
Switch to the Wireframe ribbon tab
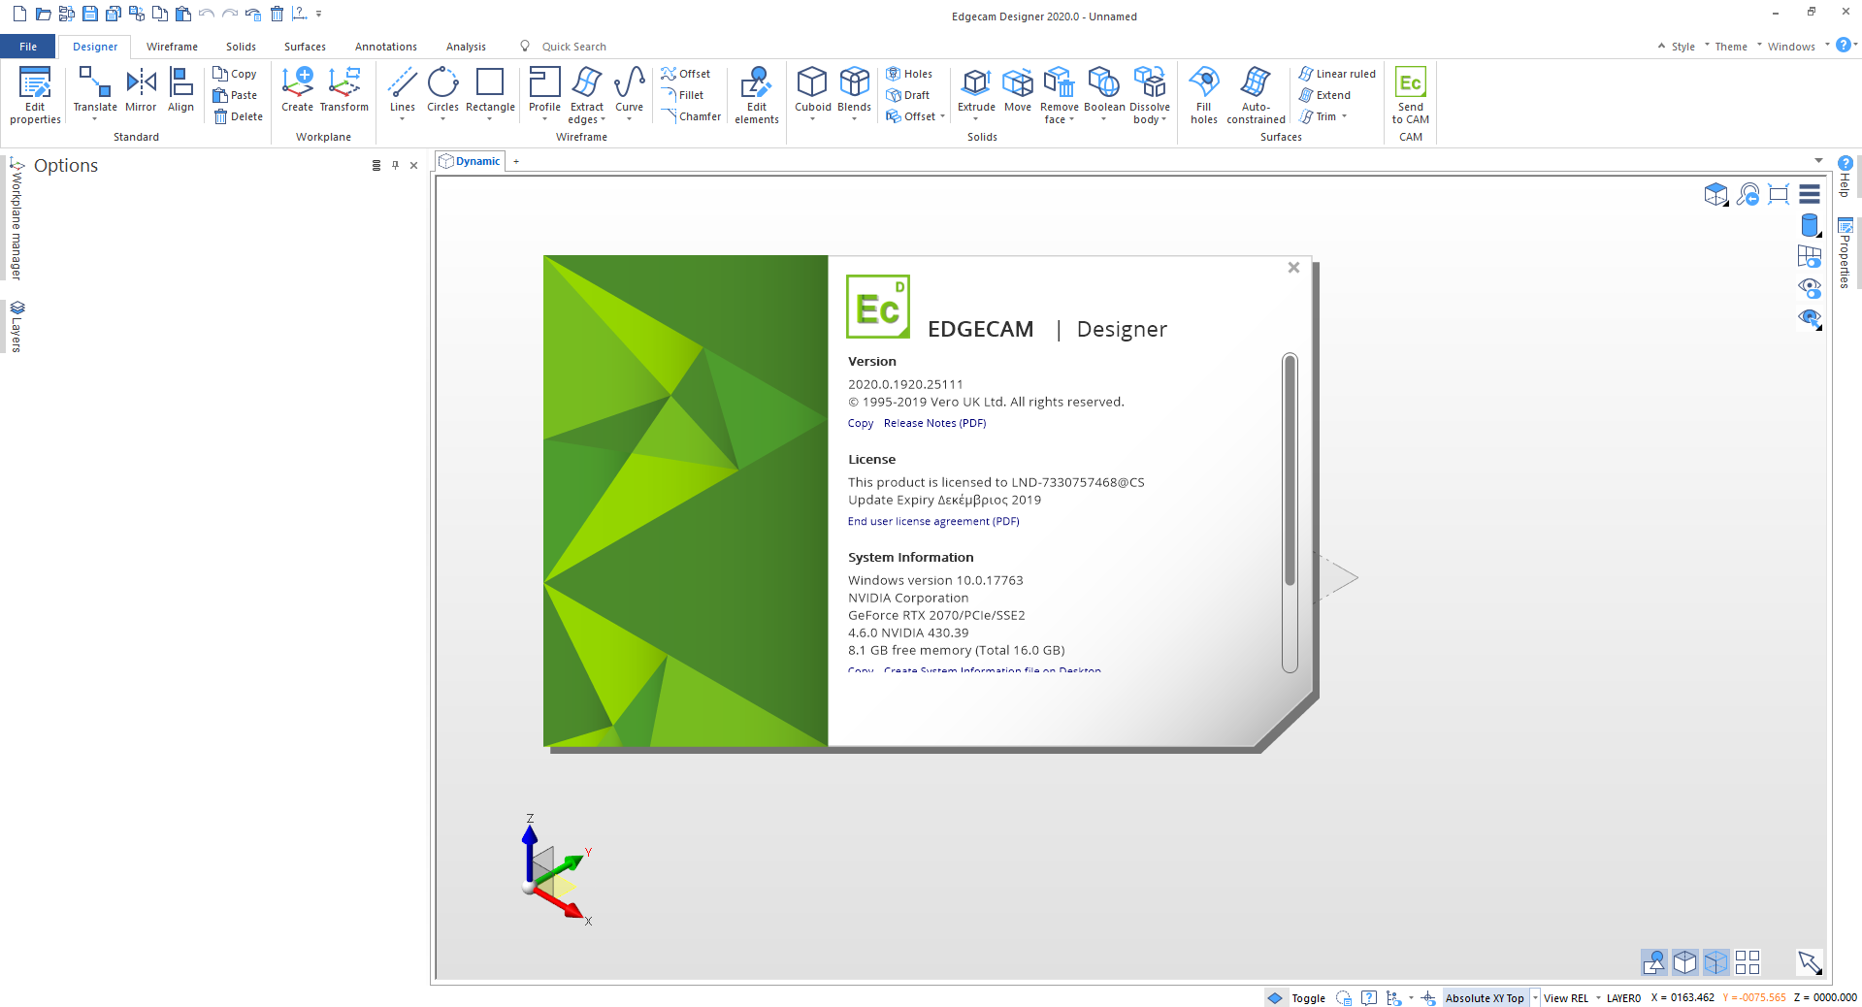[172, 46]
